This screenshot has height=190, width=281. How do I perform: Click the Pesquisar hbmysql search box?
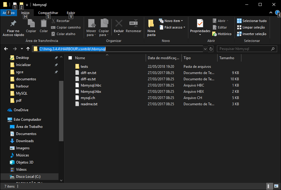click(244, 49)
